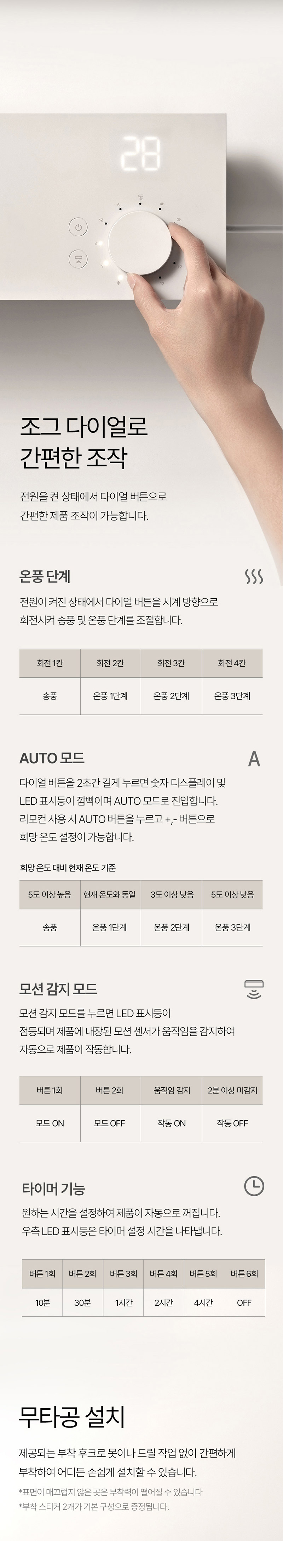Select the 회전 1칸 table header
This screenshot has height=1541, width=283.
[x=50, y=663]
